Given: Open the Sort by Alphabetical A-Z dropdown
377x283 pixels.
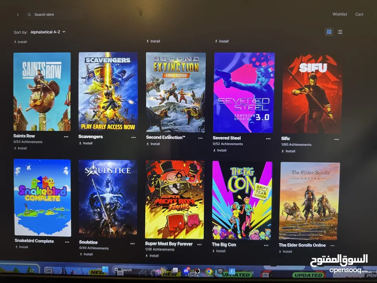Looking at the screenshot, I should tap(48, 32).
